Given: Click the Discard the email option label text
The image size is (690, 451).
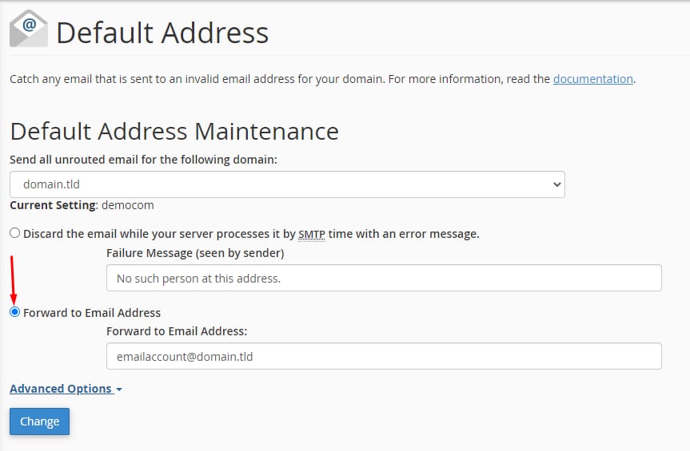Looking at the screenshot, I should pos(251,234).
